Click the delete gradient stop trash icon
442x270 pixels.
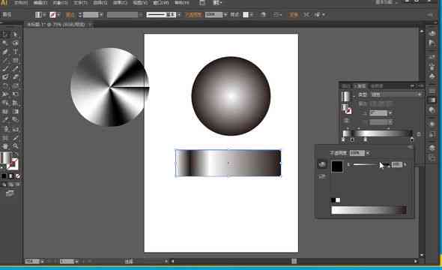[x=419, y=134]
